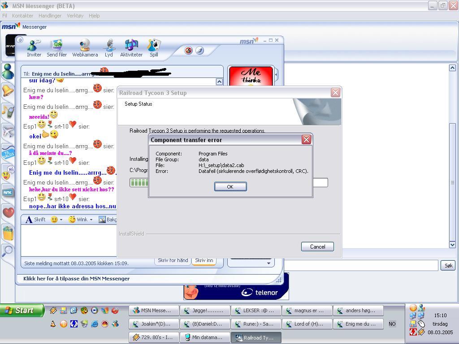The width and height of the screenshot is (459, 344).
Task: Open Bakgrunn background picker
Action: coord(108,219)
